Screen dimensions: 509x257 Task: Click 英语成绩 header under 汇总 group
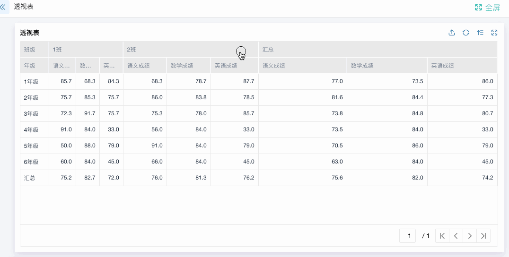tap(462, 66)
